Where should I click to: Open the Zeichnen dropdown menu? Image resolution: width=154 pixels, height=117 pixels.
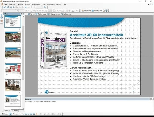(x=5, y=114)
